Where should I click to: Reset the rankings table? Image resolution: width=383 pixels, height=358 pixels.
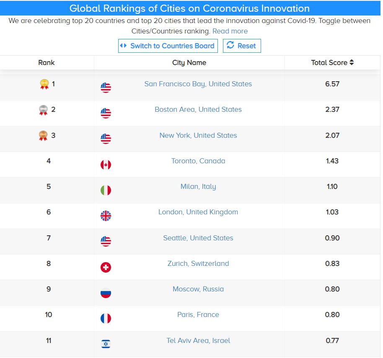pos(242,46)
